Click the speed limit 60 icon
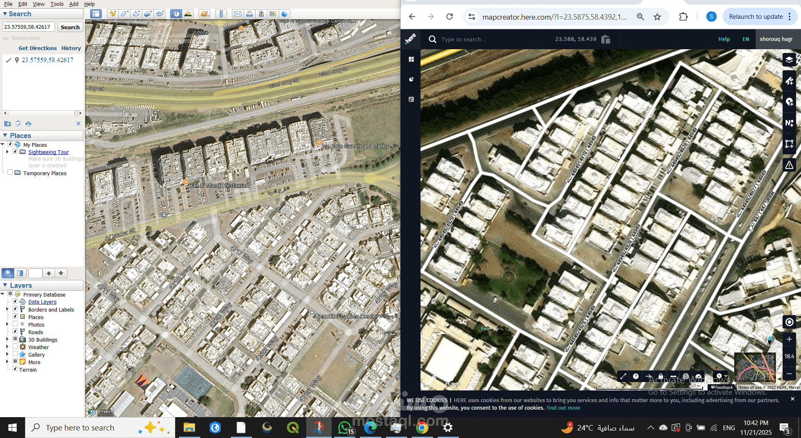This screenshot has width=801, height=438. (685, 376)
